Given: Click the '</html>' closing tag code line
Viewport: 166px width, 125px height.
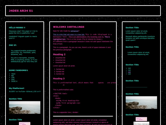Looking at the screenshot, I should click(x=56, y=108).
